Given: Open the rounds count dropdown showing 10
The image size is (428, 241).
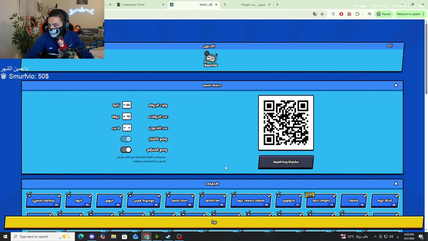Looking at the screenshot, I should tap(127, 116).
